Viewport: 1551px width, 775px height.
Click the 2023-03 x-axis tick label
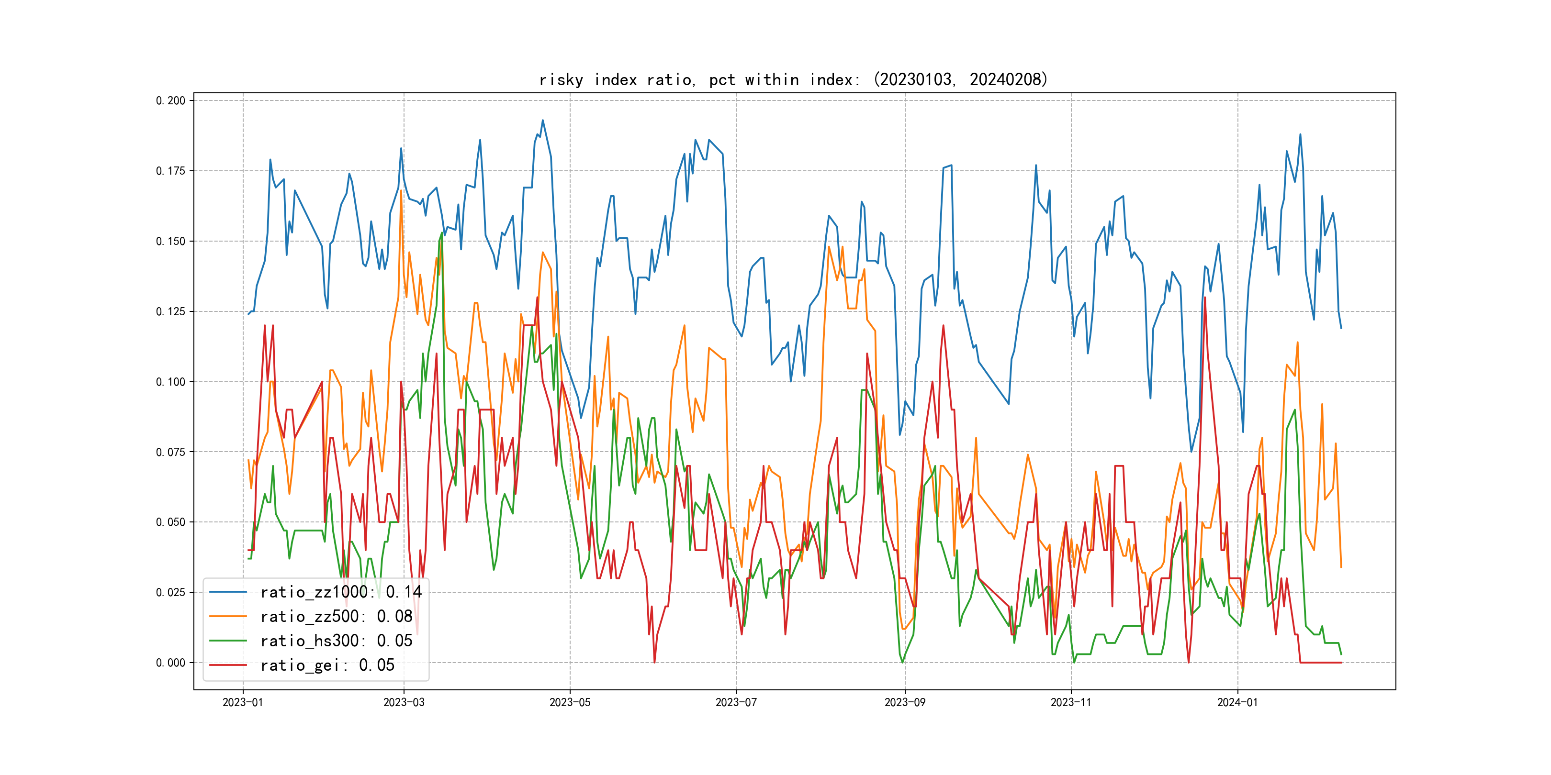click(x=404, y=702)
